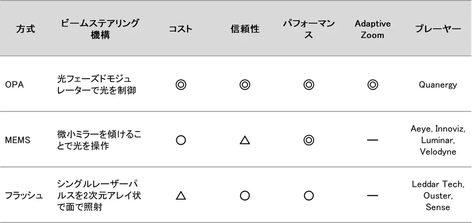Click the circle for Flash reliability
472x223 pixels.
click(x=245, y=196)
